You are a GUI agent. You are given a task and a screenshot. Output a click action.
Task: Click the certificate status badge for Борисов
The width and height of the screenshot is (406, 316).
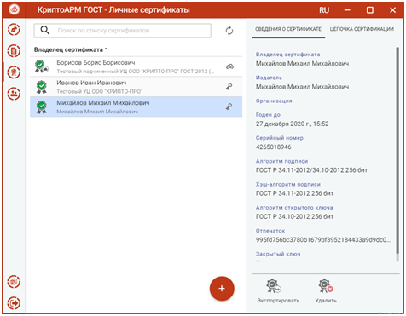tap(41, 66)
